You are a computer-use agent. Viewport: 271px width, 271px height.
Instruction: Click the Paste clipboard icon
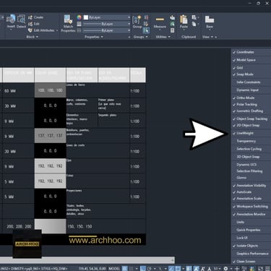(x=184, y=20)
